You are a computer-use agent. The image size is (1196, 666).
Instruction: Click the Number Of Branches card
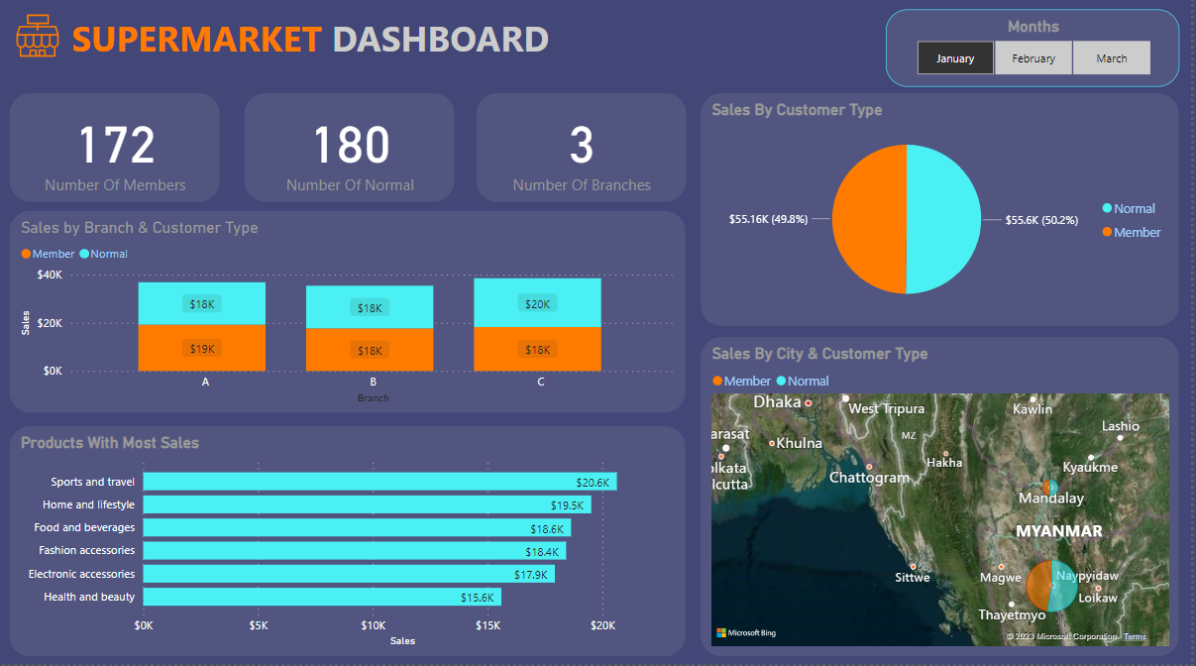click(x=581, y=147)
